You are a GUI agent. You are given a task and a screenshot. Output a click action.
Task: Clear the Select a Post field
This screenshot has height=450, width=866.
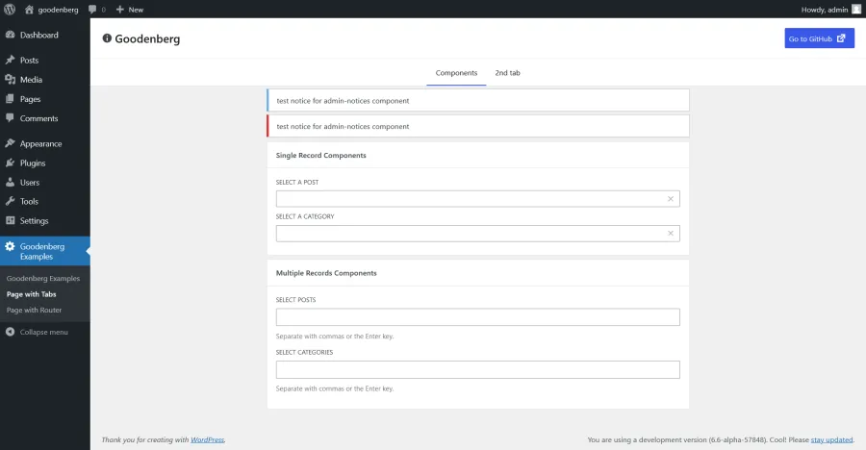[x=671, y=199]
